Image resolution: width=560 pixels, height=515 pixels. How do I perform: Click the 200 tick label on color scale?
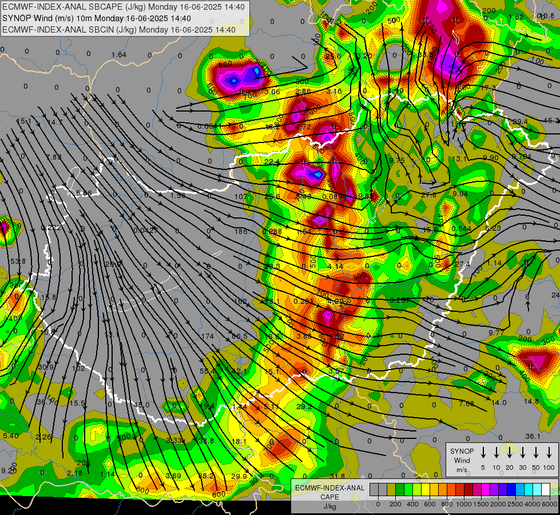click(x=395, y=504)
